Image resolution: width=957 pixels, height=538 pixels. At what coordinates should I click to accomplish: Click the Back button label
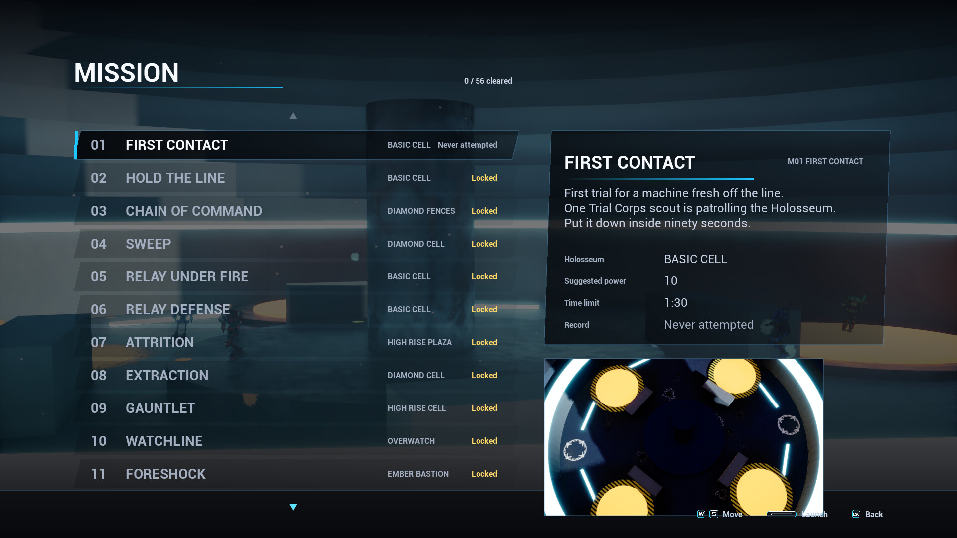tap(874, 514)
